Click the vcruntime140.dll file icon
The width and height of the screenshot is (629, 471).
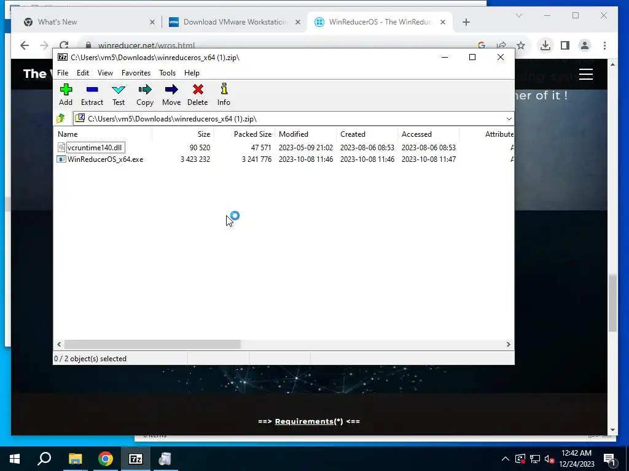pyautogui.click(x=61, y=147)
